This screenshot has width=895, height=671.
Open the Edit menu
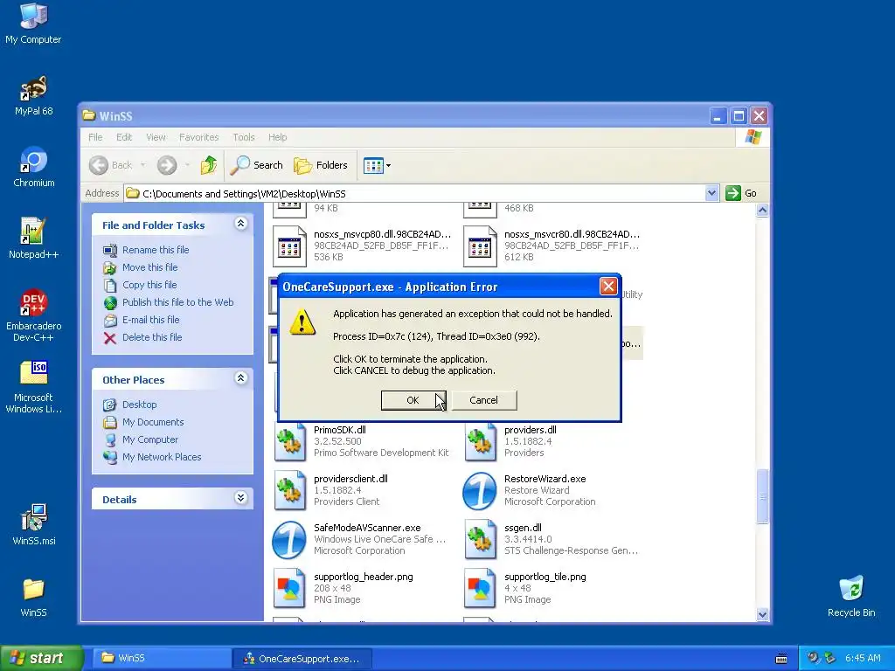124,137
